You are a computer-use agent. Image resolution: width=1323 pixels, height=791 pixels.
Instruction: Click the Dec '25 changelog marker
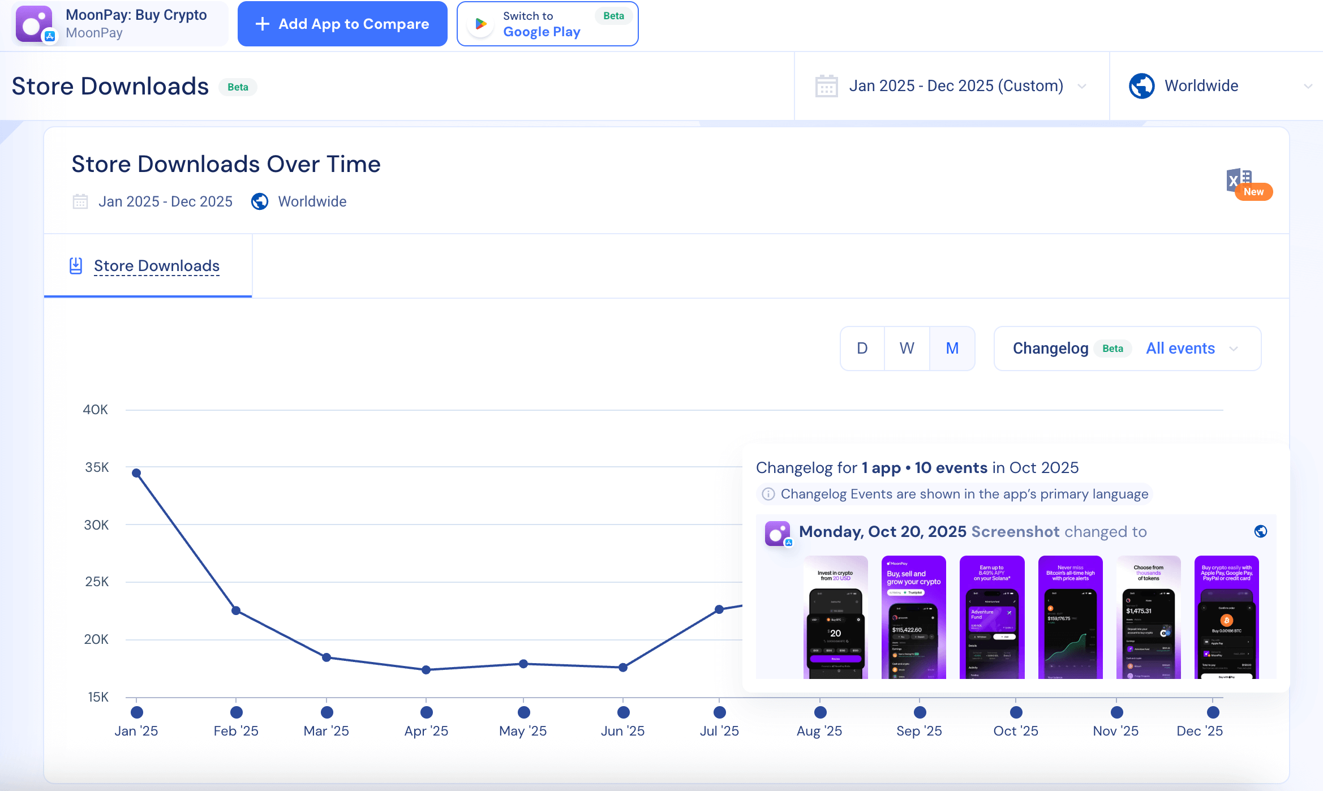pyautogui.click(x=1213, y=712)
